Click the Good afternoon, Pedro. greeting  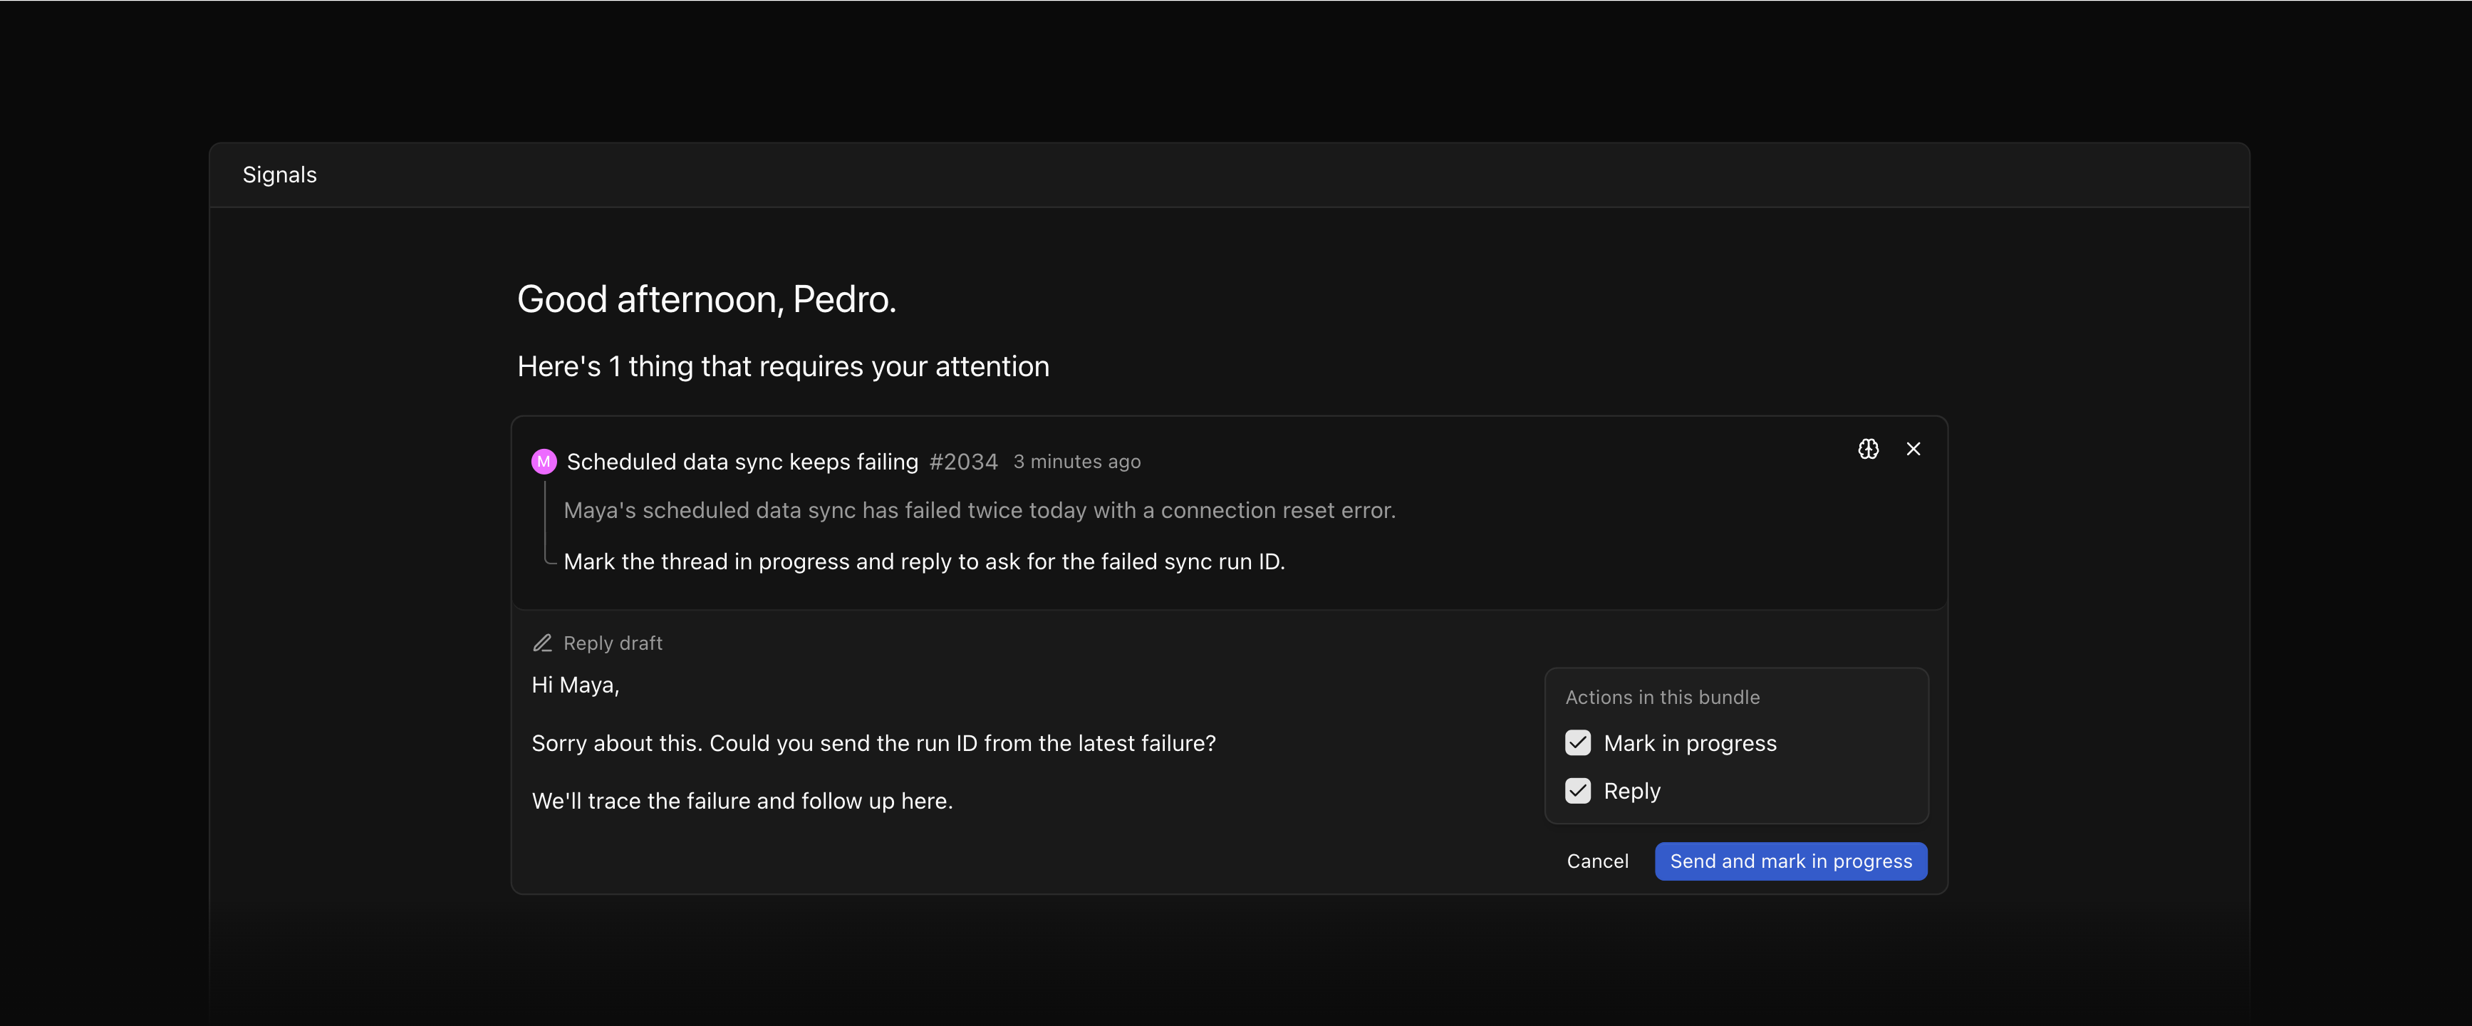point(706,299)
